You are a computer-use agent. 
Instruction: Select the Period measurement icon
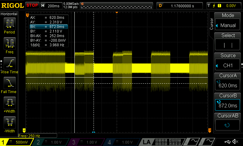tap(10, 24)
